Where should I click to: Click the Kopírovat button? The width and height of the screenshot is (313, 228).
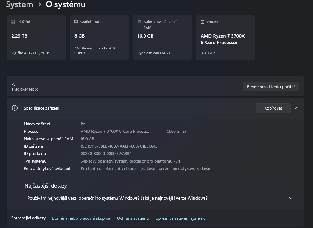click(x=273, y=108)
